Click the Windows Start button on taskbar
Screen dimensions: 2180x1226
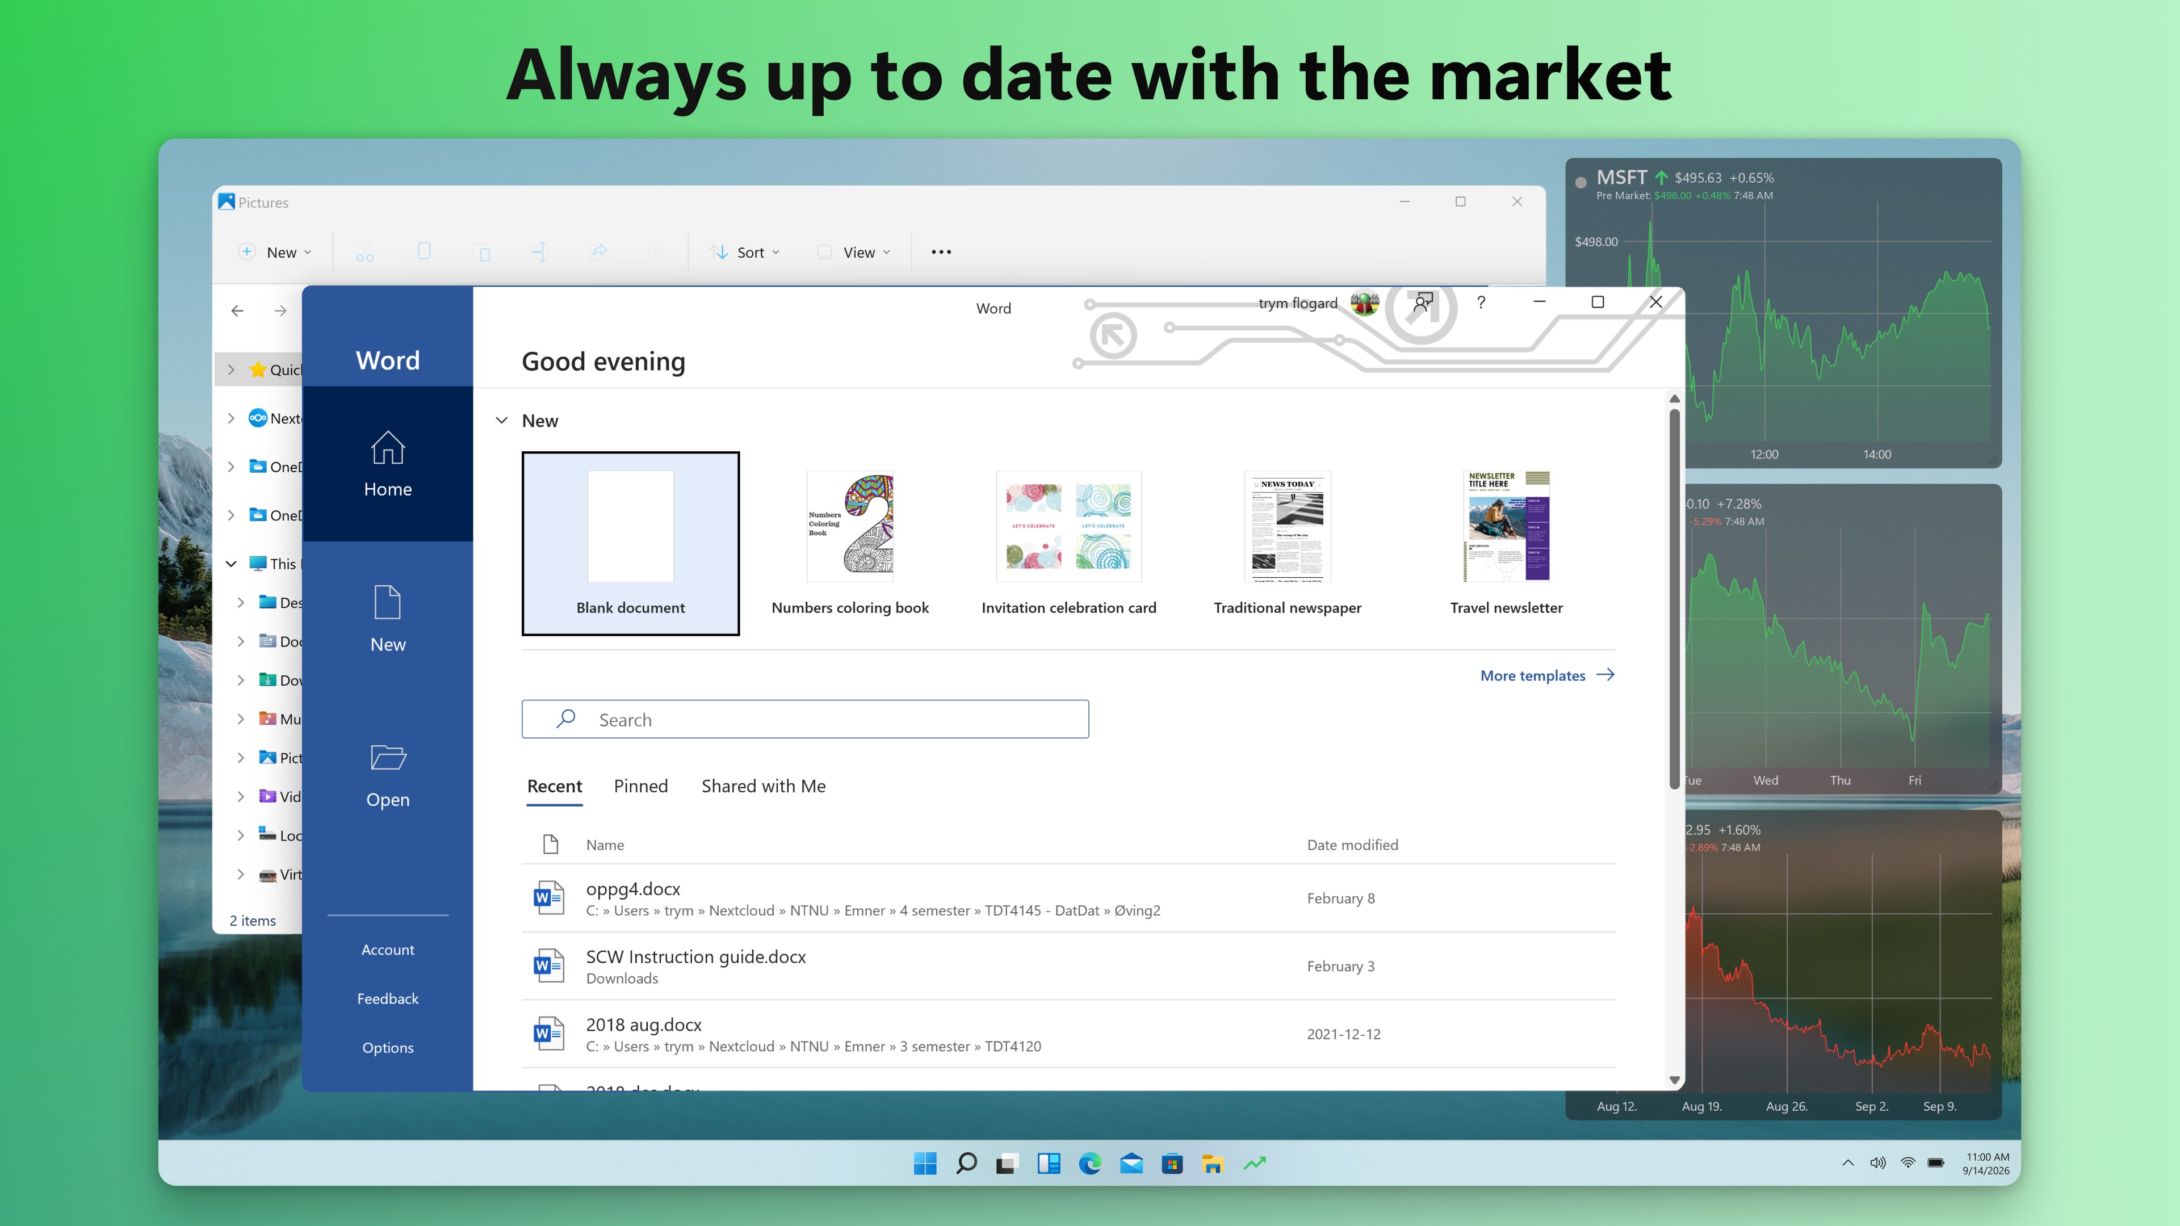click(x=925, y=1164)
